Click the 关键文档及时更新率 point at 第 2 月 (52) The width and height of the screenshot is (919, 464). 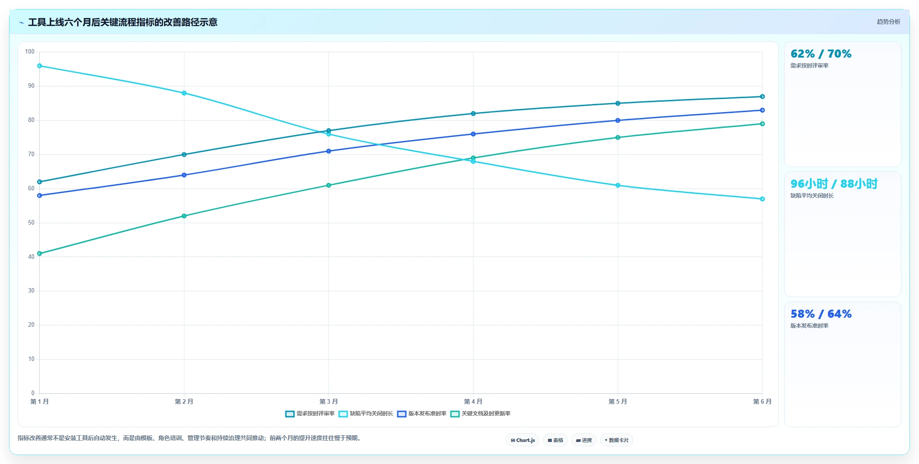tap(184, 216)
